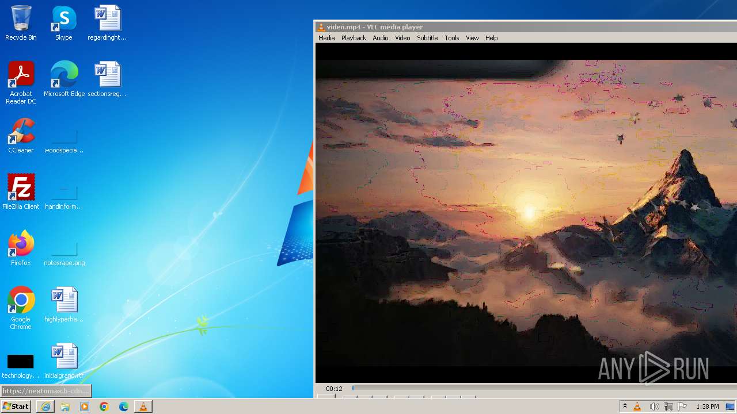Switch to VLC taskbar button

pos(143,407)
